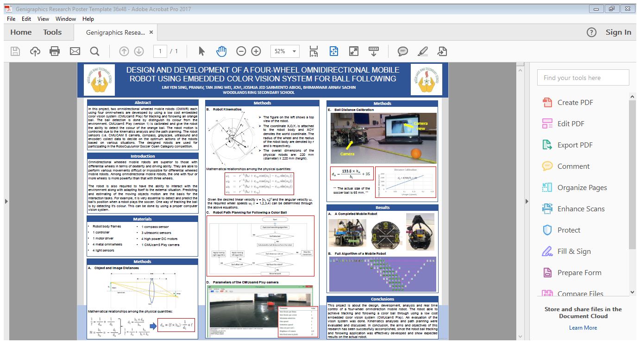Click the Abstract section header
The width and height of the screenshot is (640, 344).
pos(143,103)
